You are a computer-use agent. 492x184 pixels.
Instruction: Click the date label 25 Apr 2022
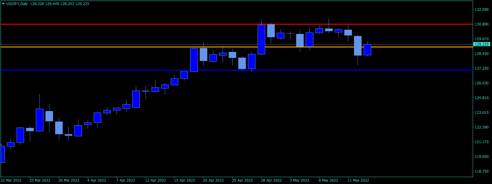[242, 180]
